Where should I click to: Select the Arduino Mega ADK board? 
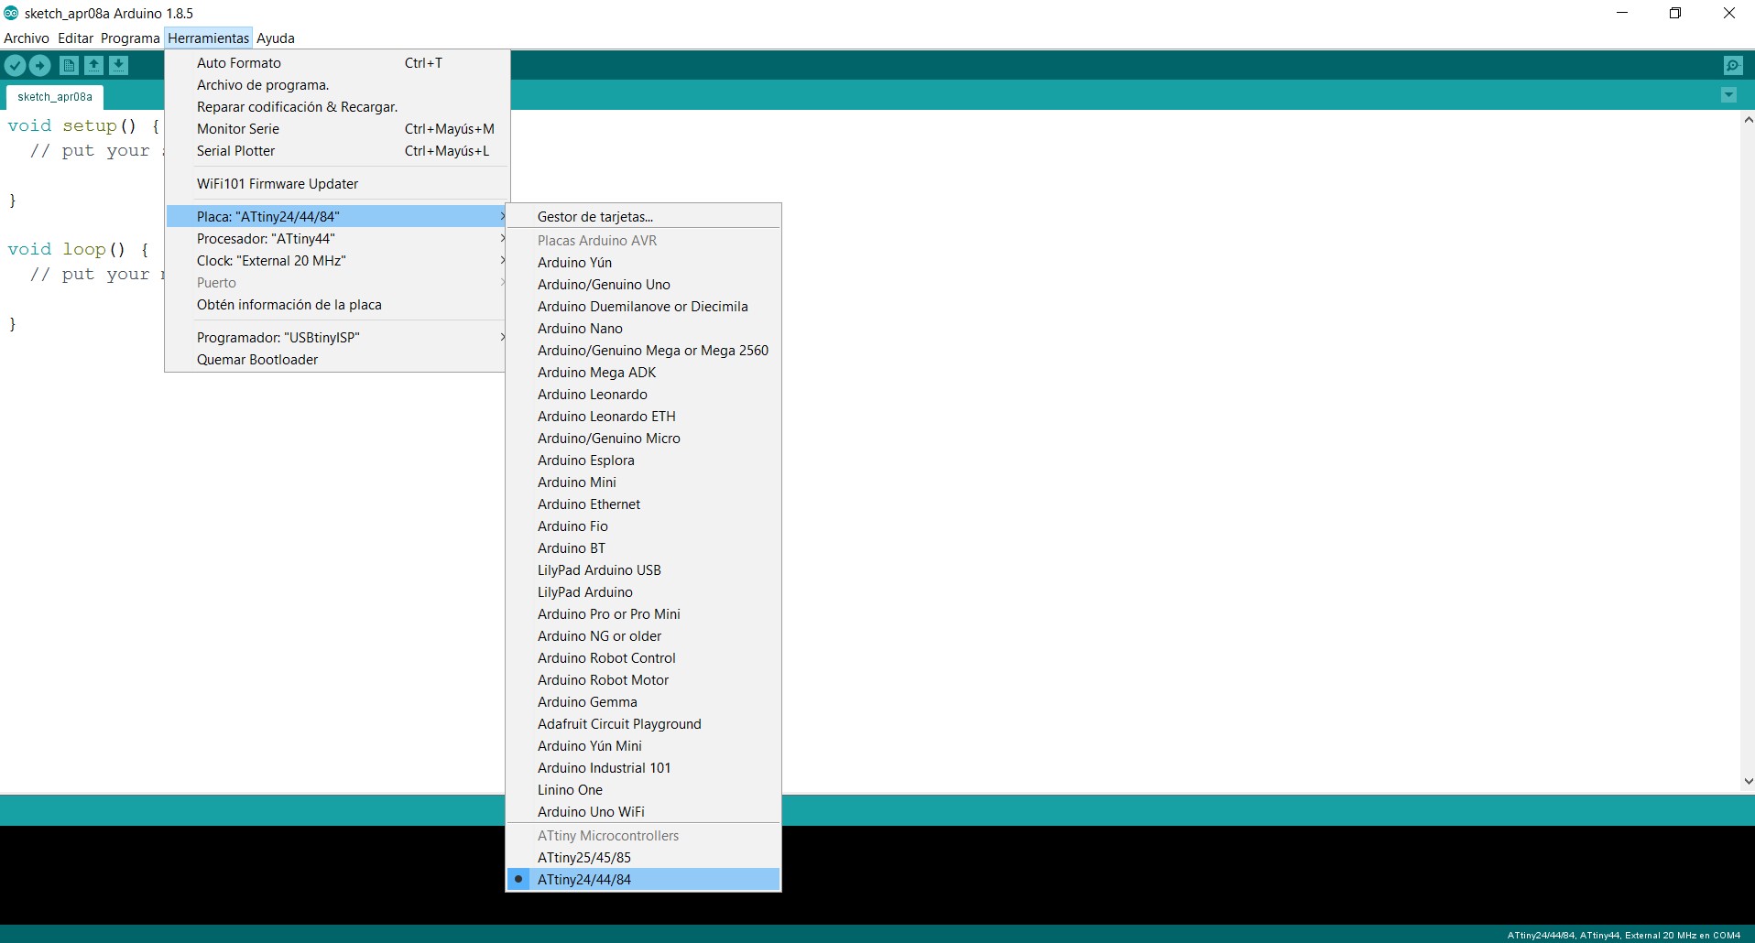pos(643,373)
